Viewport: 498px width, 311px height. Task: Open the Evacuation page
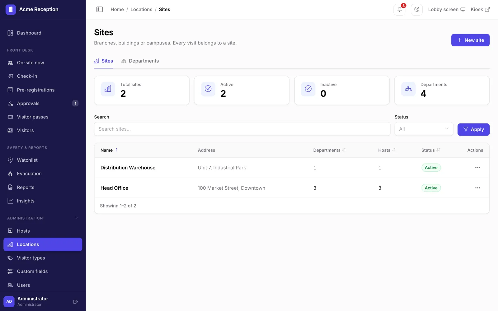[x=43, y=174]
